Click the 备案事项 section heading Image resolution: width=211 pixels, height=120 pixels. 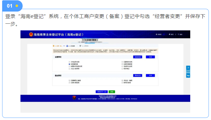(58, 76)
